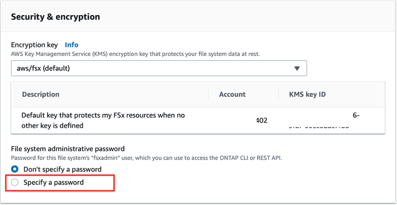Click the "Specify a password" label text
Viewport: 397px width, 205px height.
pyautogui.click(x=53, y=182)
